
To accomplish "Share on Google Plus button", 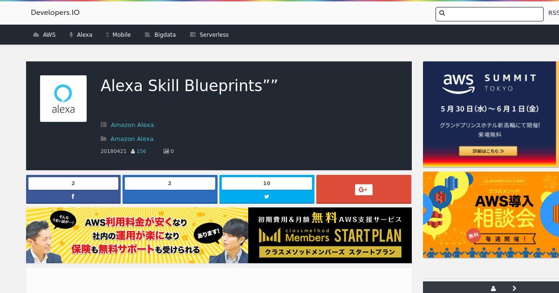I will [364, 189].
